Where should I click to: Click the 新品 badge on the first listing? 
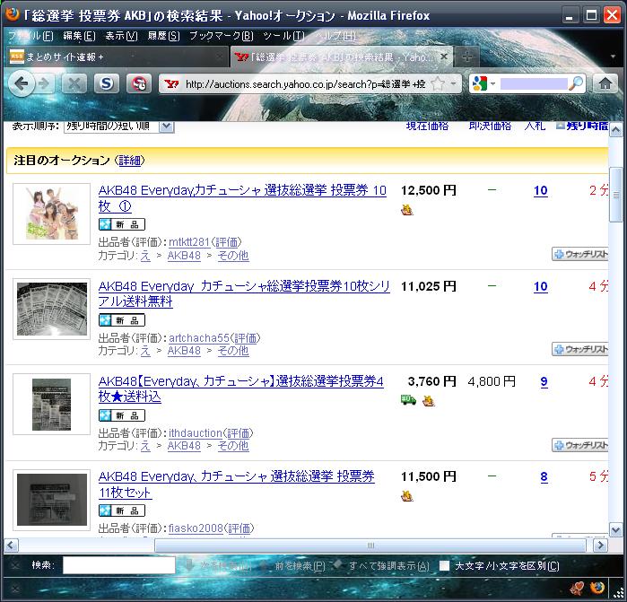[x=122, y=224]
